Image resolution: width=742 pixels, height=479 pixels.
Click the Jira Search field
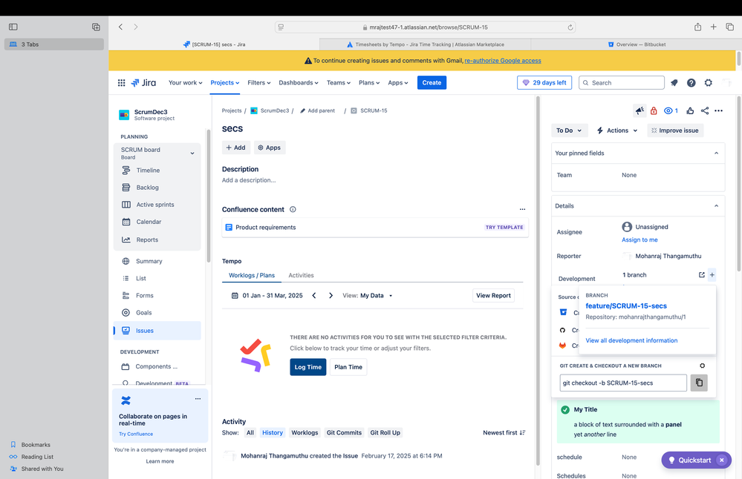[x=622, y=82]
